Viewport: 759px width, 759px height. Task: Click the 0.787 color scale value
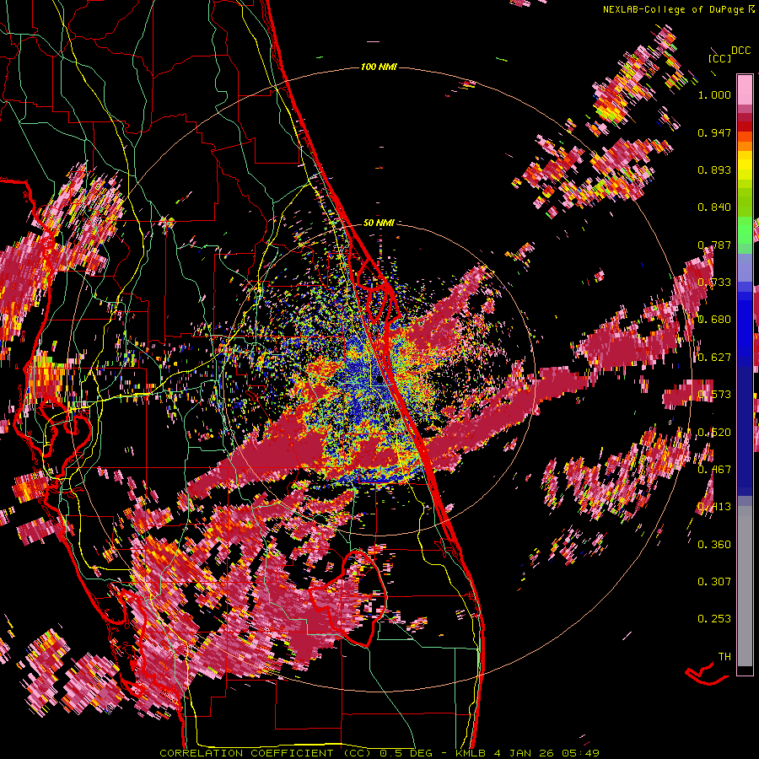[x=714, y=245]
